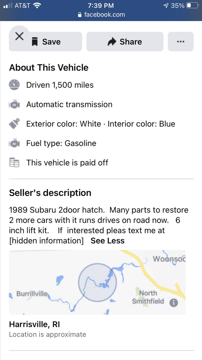Tap the engine icon beside Automatic transmission
202x360 pixels.
click(x=14, y=104)
